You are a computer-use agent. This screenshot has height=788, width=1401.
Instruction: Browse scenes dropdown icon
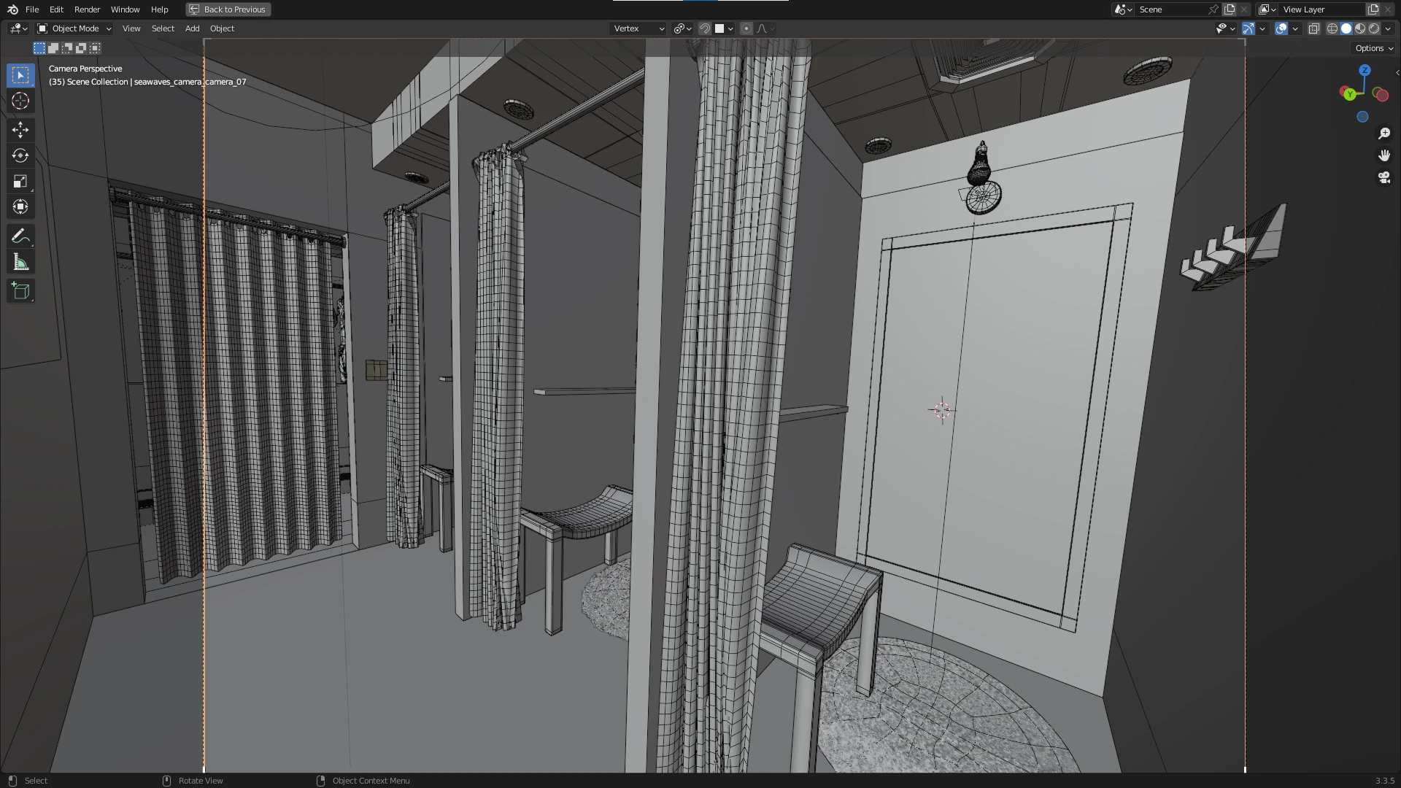pos(1123,9)
